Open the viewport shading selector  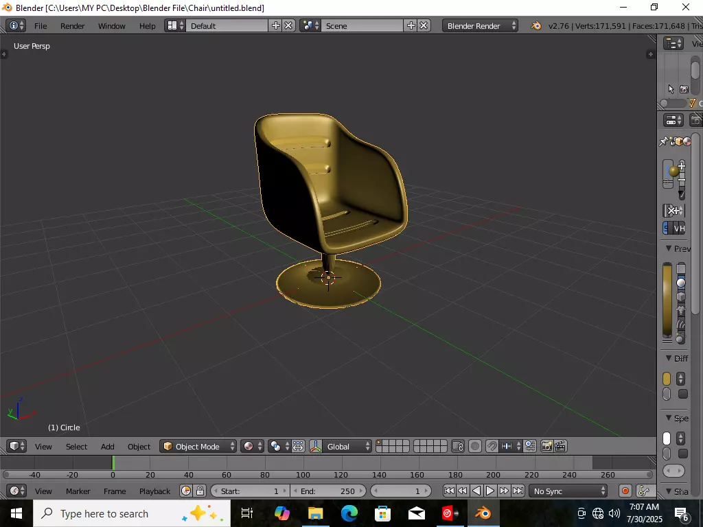[x=252, y=446]
